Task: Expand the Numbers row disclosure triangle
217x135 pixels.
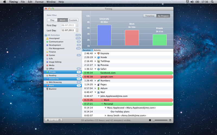Action: (x=95, y=80)
